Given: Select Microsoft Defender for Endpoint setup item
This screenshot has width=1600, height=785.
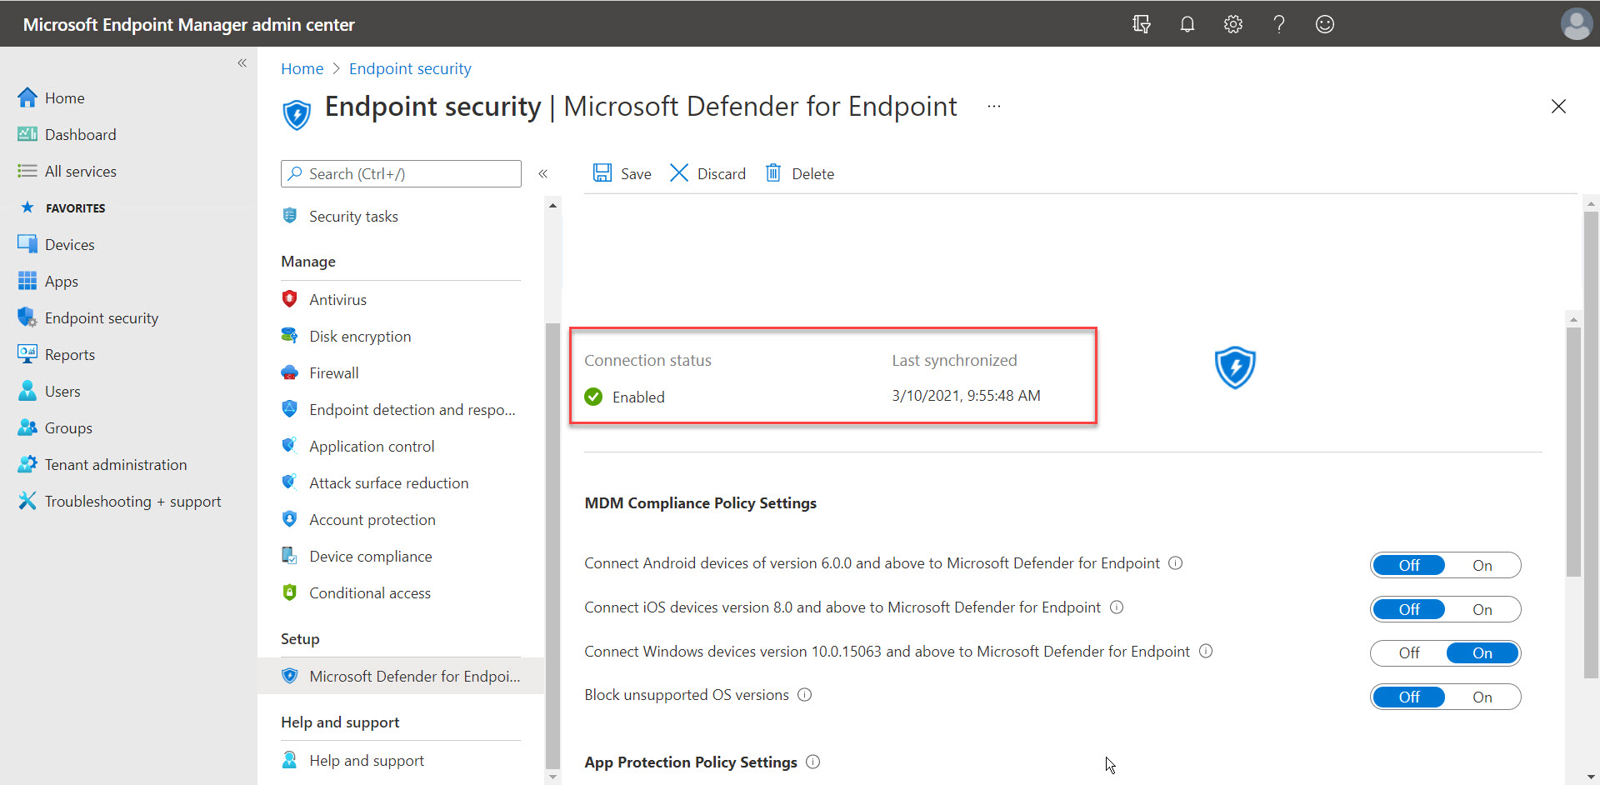Looking at the screenshot, I should click(x=401, y=676).
